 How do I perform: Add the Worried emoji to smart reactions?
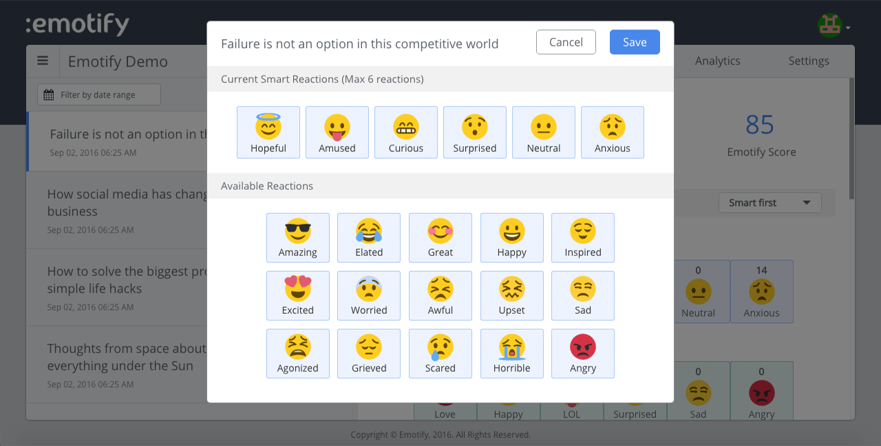(369, 295)
